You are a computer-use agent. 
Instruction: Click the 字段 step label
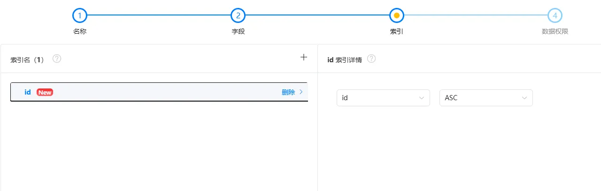[x=238, y=31]
